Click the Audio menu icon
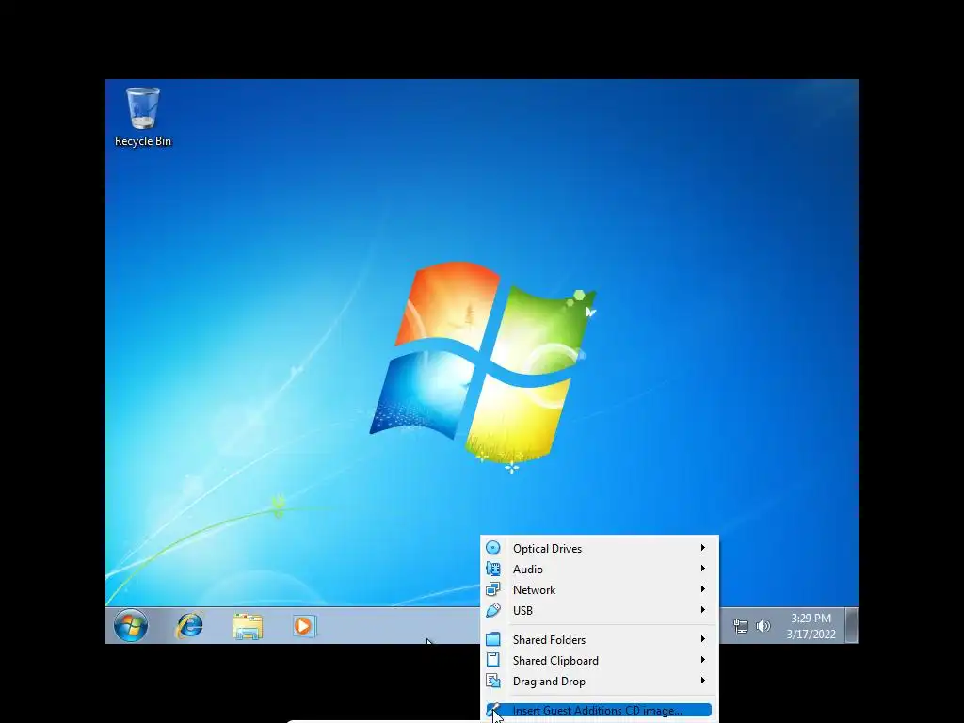Screen dimensions: 964x723 tap(493, 569)
